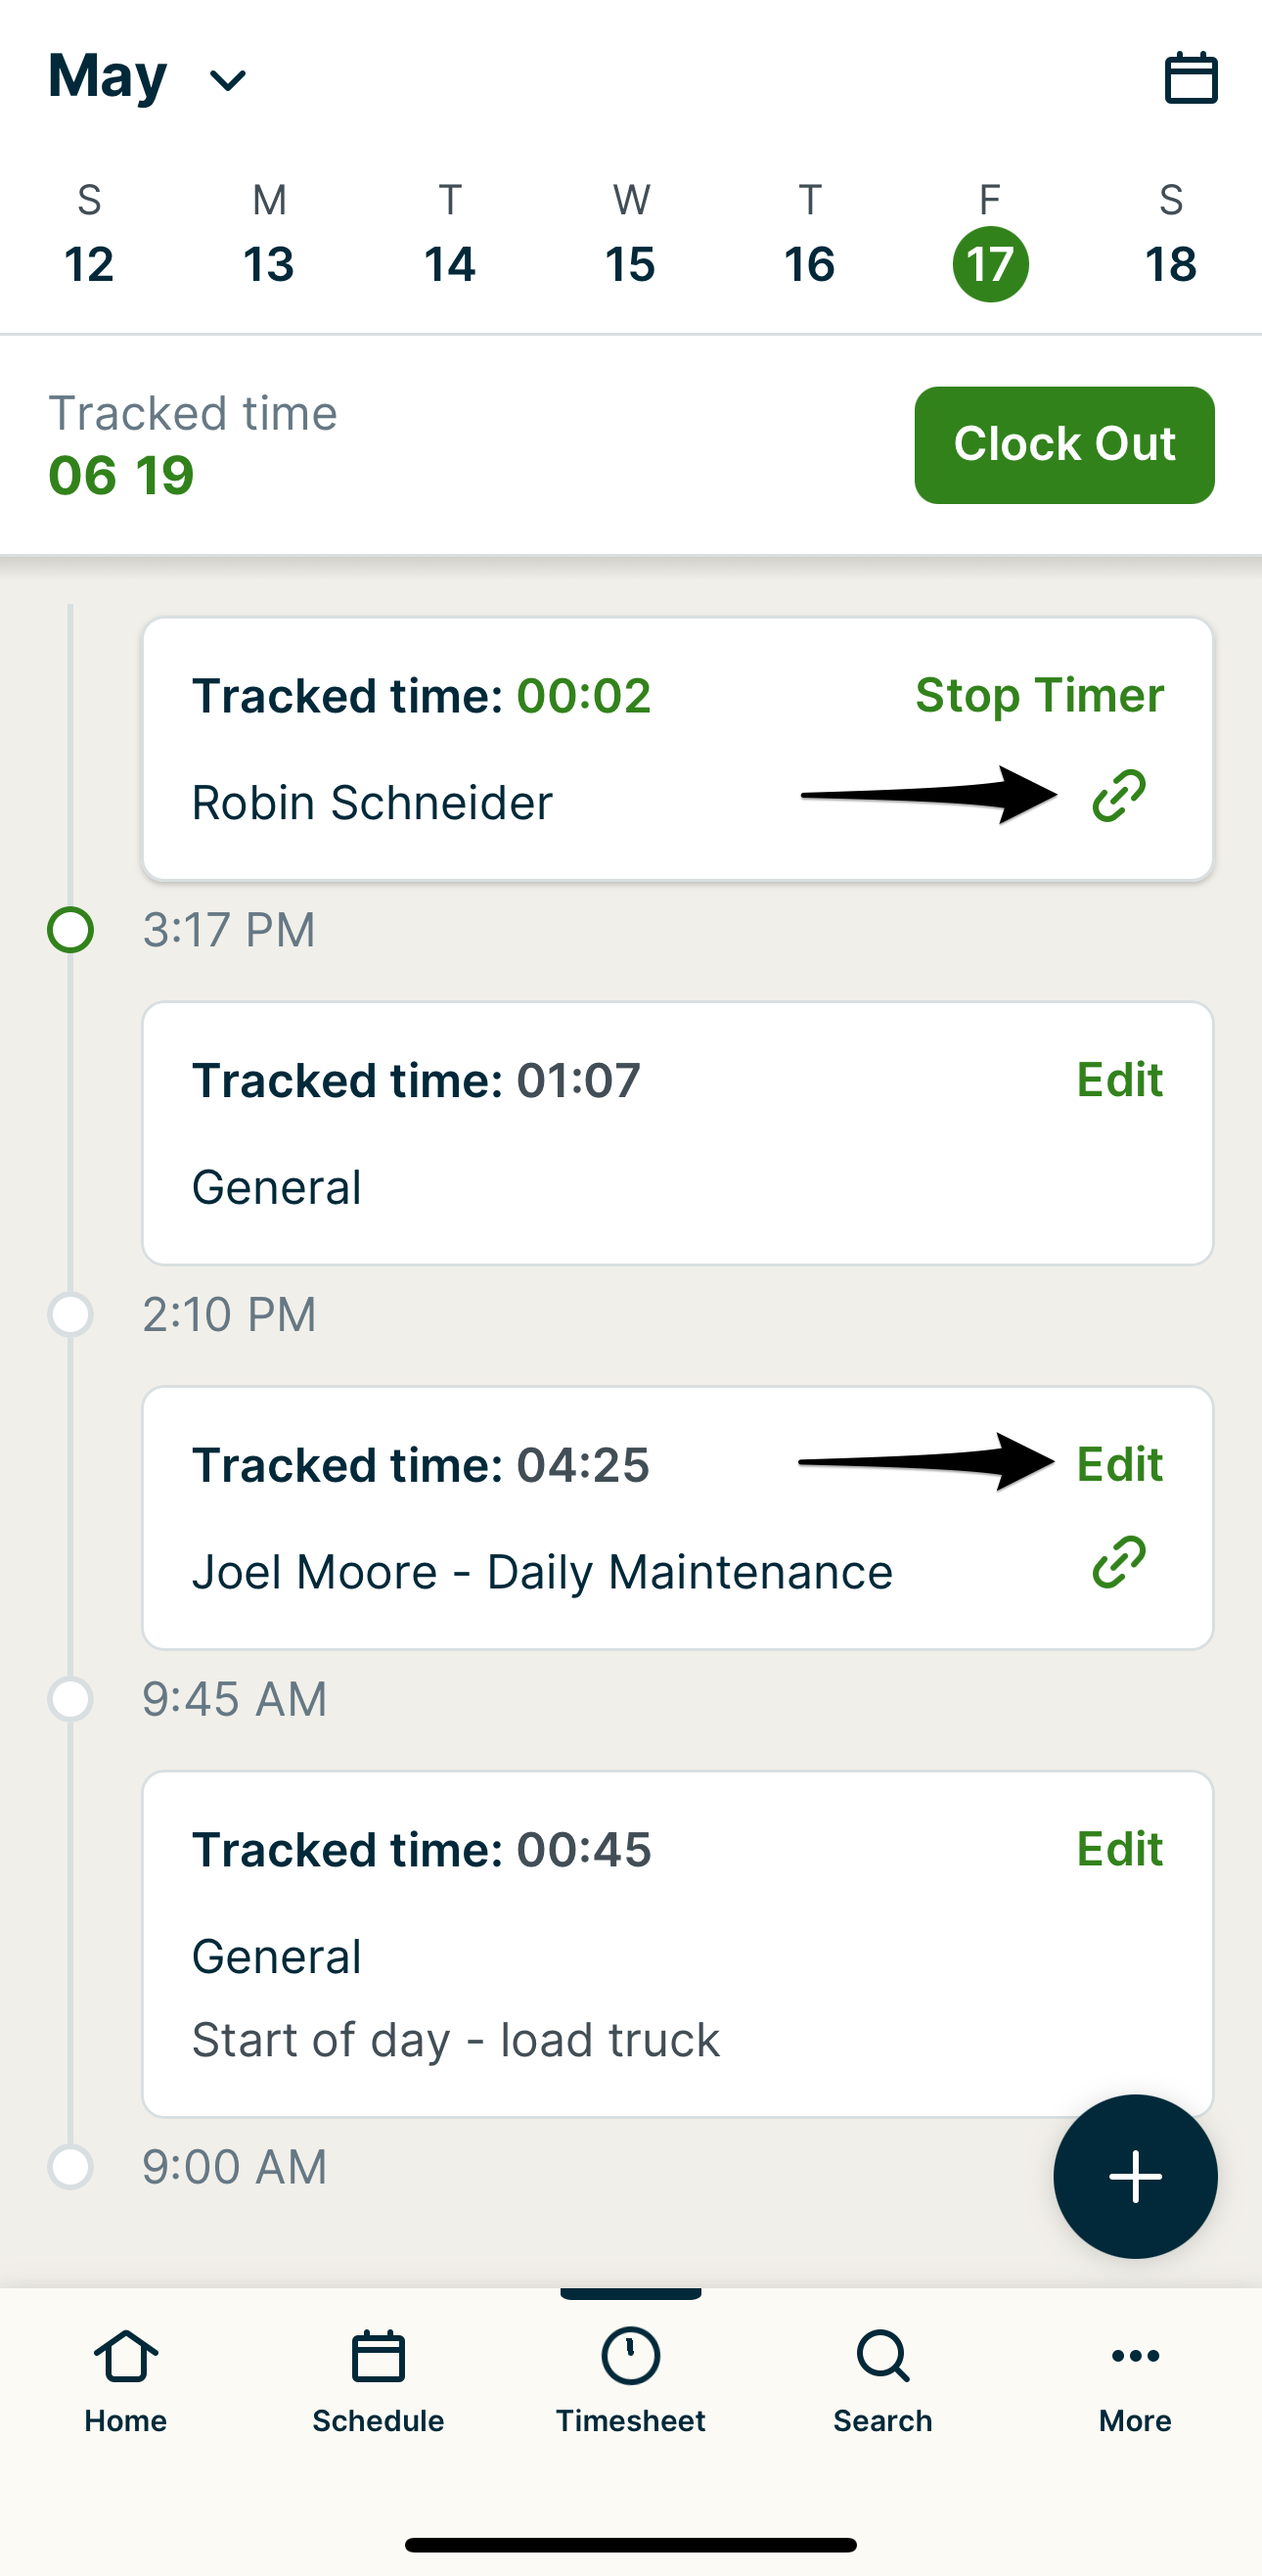
Task: Go to the Home tab
Action: point(126,2380)
